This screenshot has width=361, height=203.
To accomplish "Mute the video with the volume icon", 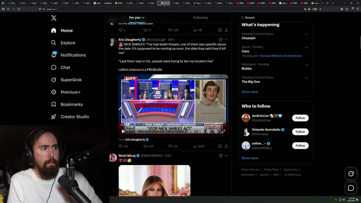I will coord(208,131).
